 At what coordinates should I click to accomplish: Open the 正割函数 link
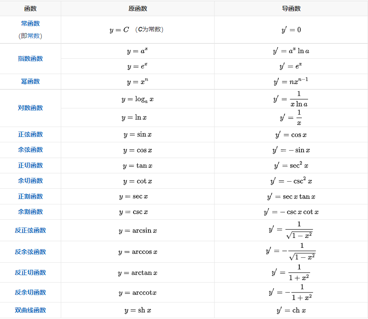pos(30,197)
